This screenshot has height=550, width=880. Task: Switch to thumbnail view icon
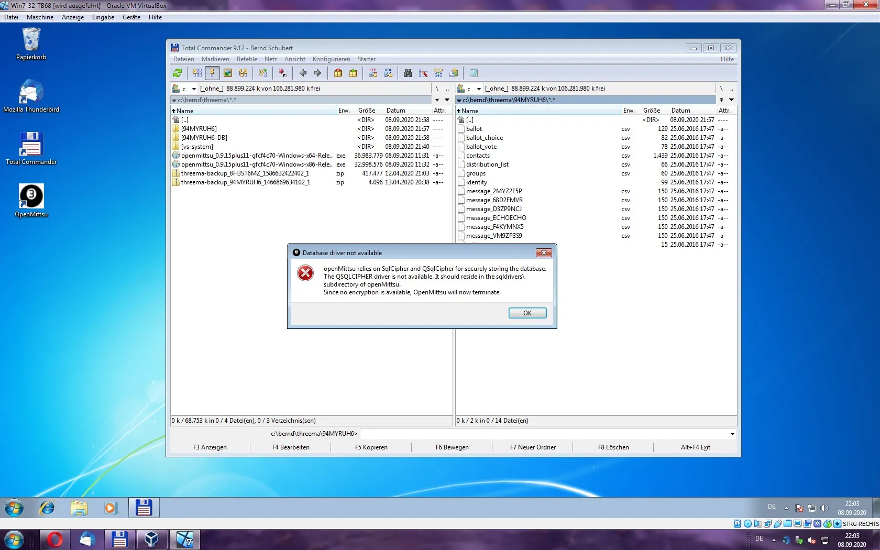[x=228, y=73]
